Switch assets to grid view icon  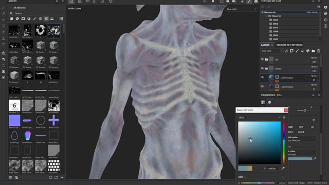tap(61, 18)
